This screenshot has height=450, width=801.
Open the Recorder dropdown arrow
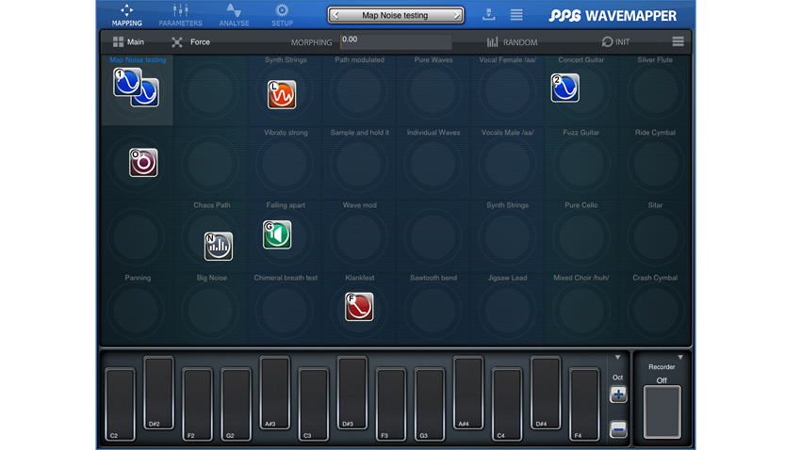pyautogui.click(x=680, y=358)
